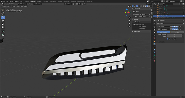Open the Object Data green triangle tab
The height and width of the screenshot is (98, 185).
click(x=154, y=55)
